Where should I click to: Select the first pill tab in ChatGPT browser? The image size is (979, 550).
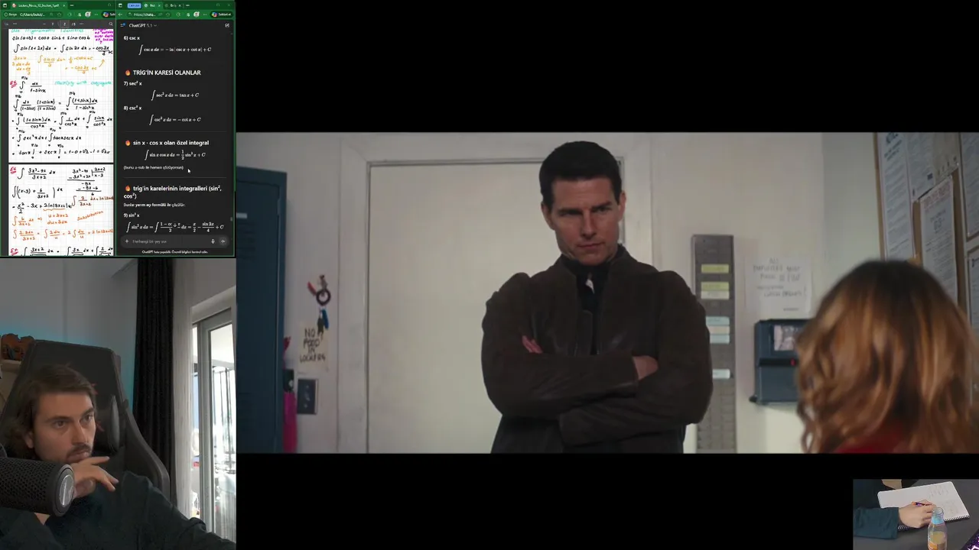[135, 5]
